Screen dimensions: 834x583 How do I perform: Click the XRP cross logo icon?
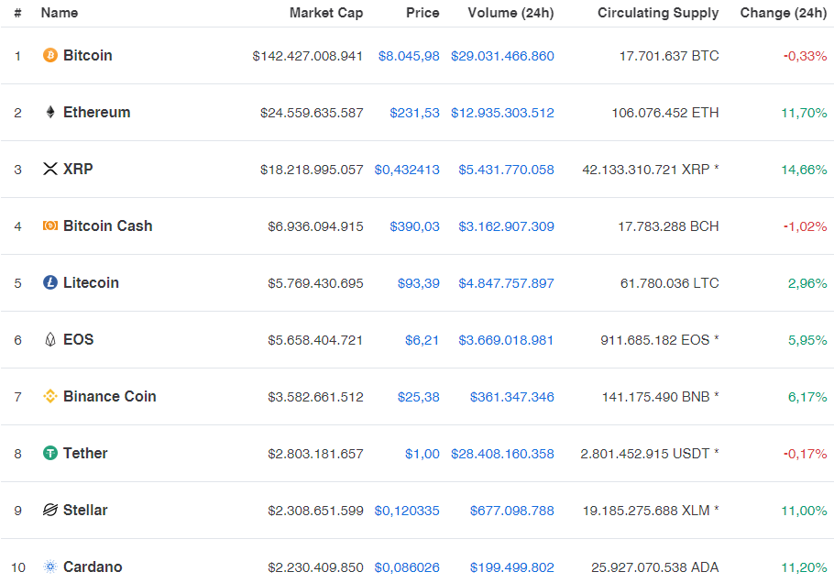pos(50,170)
